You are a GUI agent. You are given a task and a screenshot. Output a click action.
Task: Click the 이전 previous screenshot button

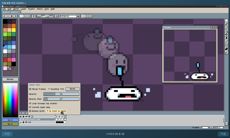(7, 134)
